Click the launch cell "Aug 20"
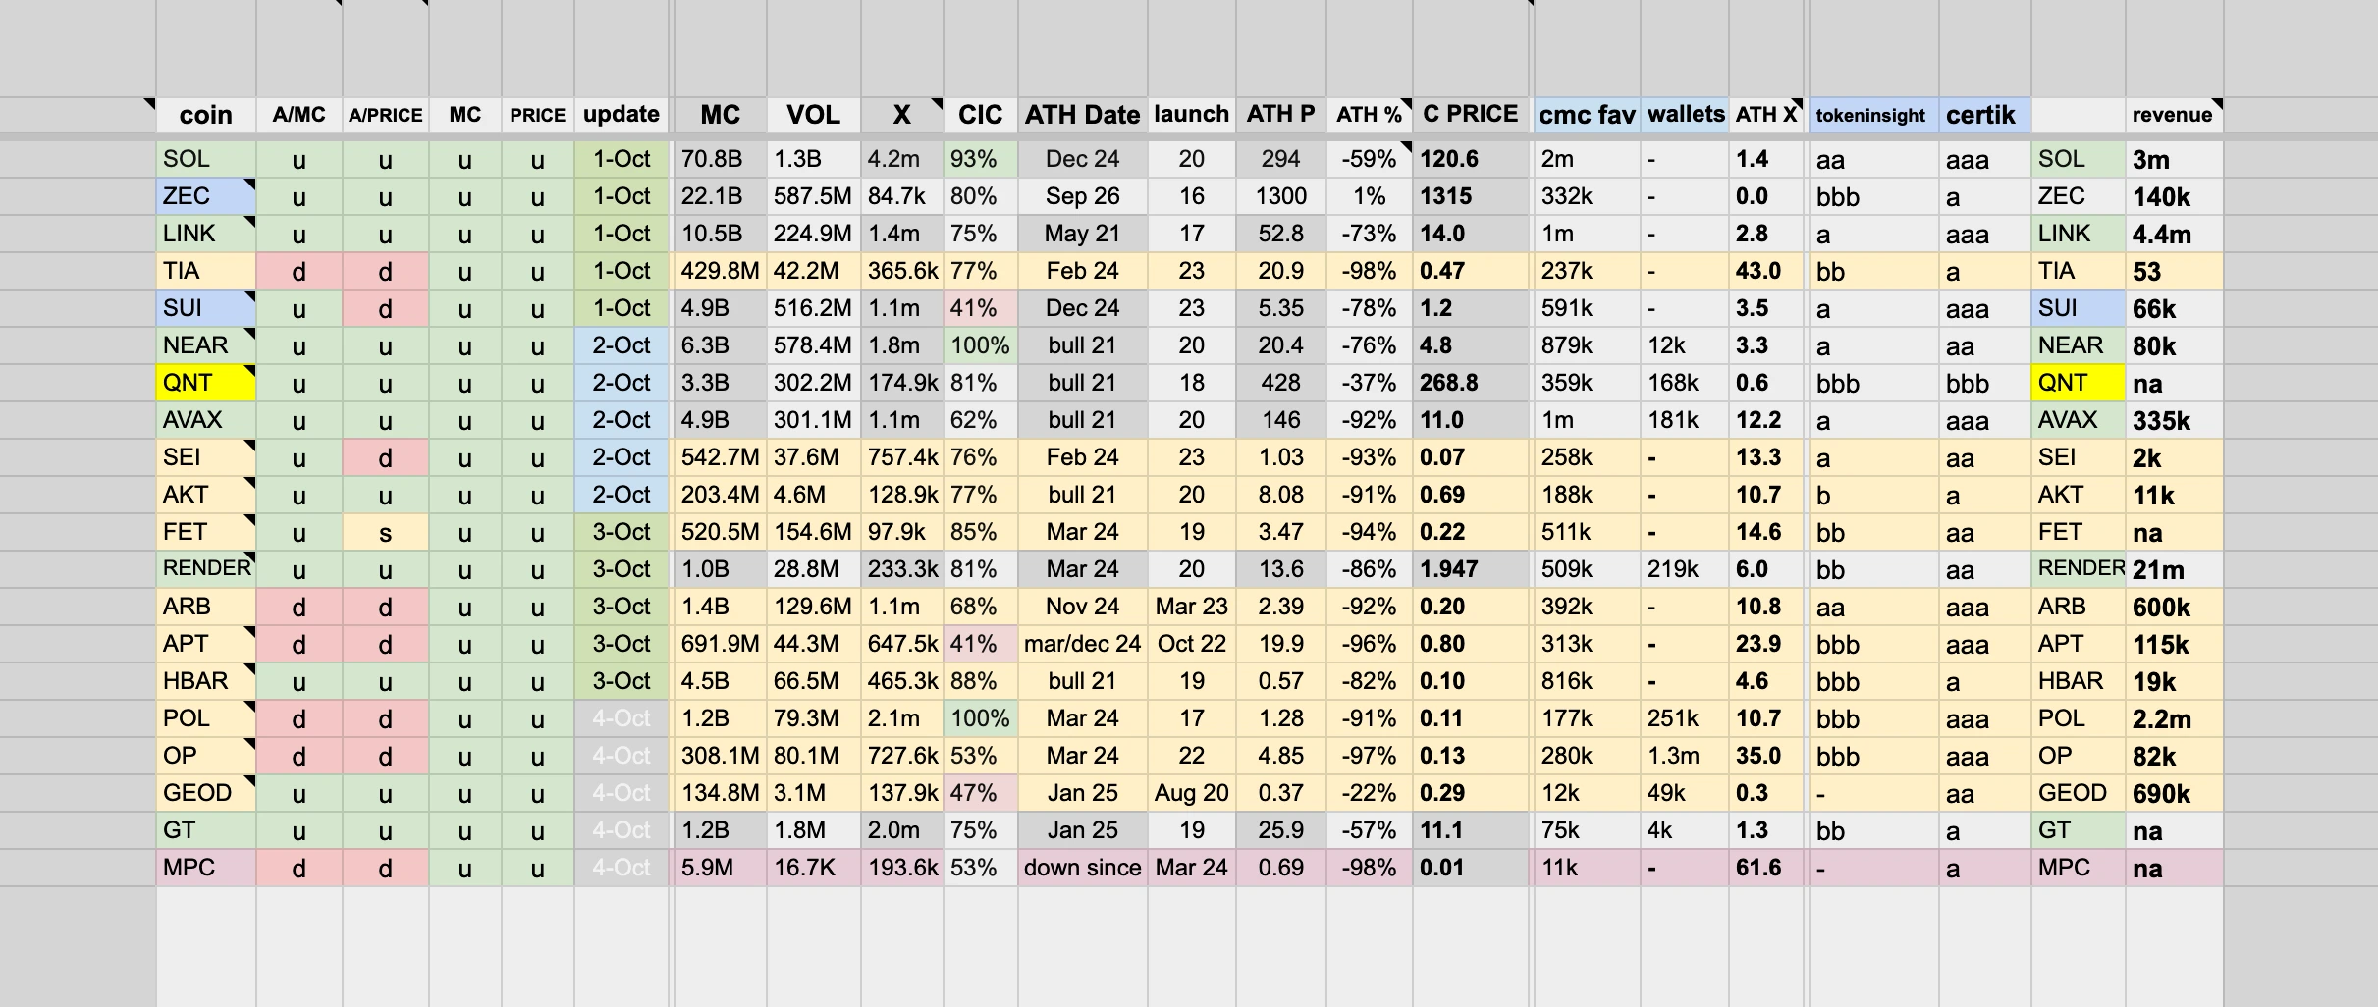This screenshot has width=2378, height=1007. [x=1191, y=793]
